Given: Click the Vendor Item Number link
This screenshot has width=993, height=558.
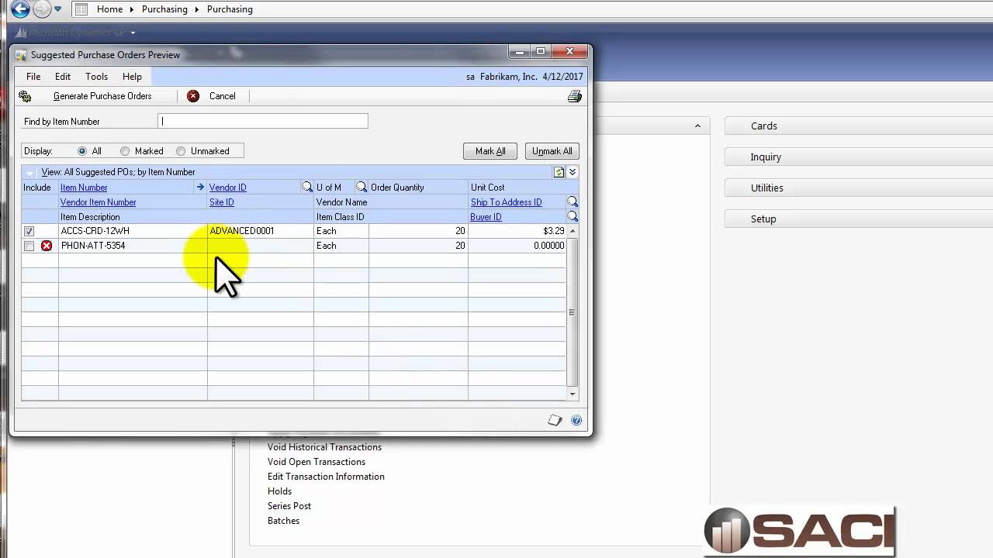Looking at the screenshot, I should tap(99, 202).
